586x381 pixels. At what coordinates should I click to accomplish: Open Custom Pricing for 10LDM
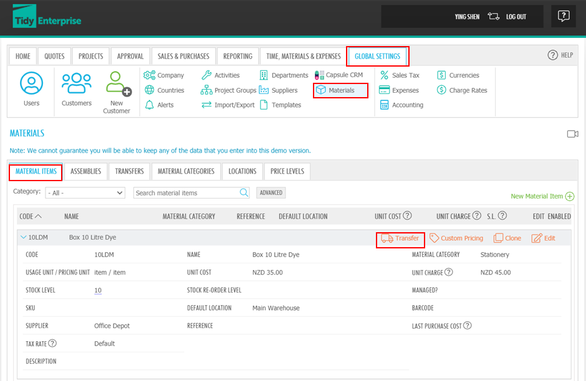pos(456,238)
